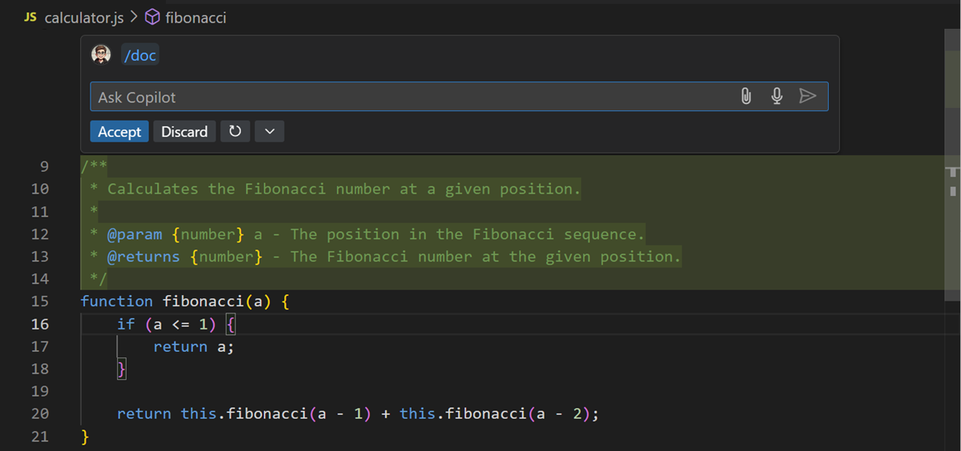
Task: Place cursor on 'return a;' statement
Action: coord(194,346)
